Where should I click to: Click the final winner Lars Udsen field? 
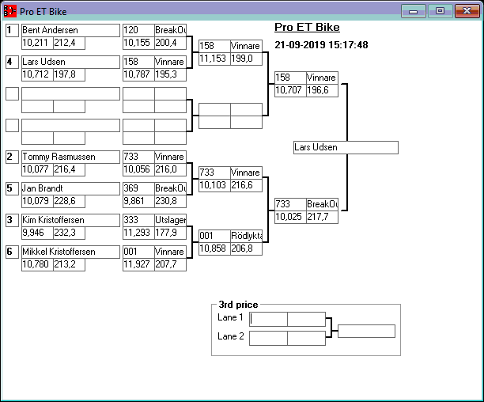tap(345, 148)
